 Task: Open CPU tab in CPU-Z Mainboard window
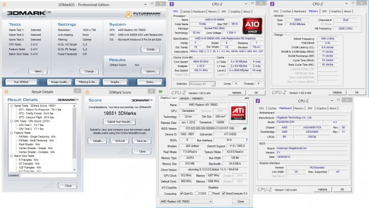pos(261,108)
